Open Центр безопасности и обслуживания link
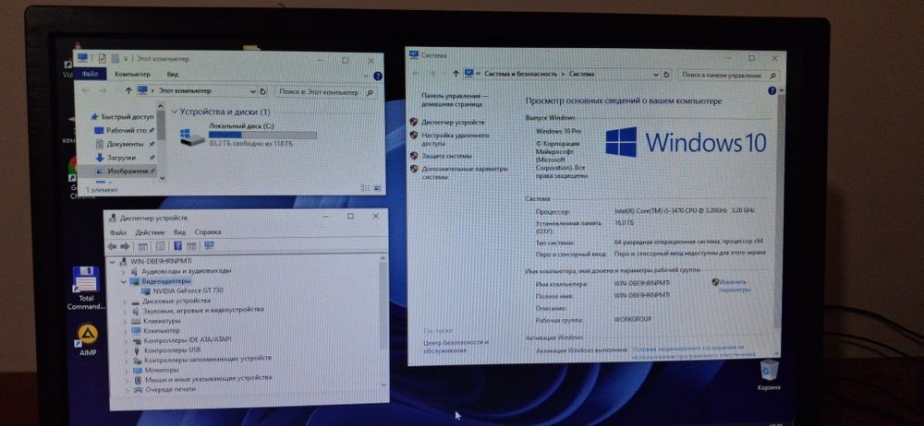Image resolution: width=924 pixels, height=426 pixels. click(455, 346)
